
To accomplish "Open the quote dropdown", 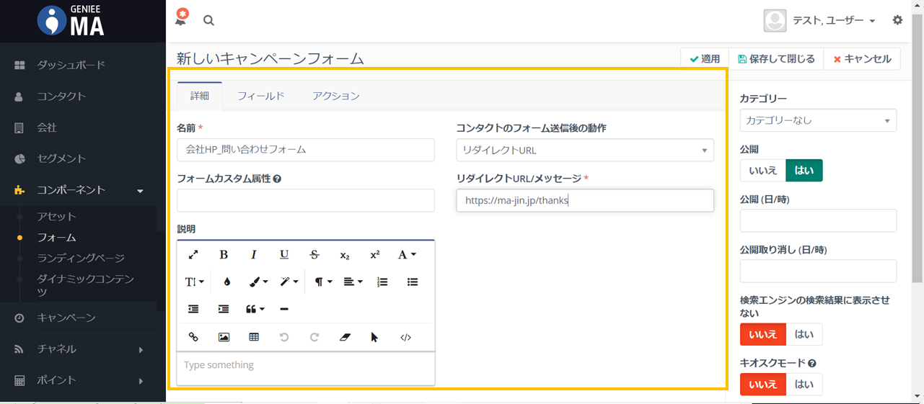I will pyautogui.click(x=255, y=309).
